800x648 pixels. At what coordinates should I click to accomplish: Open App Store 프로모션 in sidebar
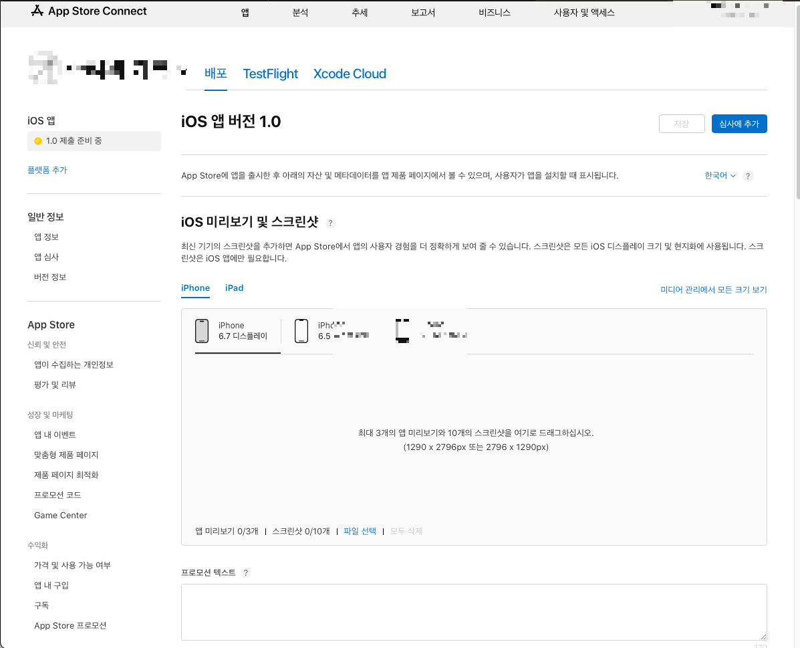tap(70, 625)
